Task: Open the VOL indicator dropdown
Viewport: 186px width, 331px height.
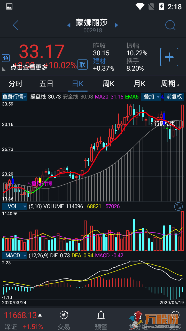Action: [x=15, y=206]
